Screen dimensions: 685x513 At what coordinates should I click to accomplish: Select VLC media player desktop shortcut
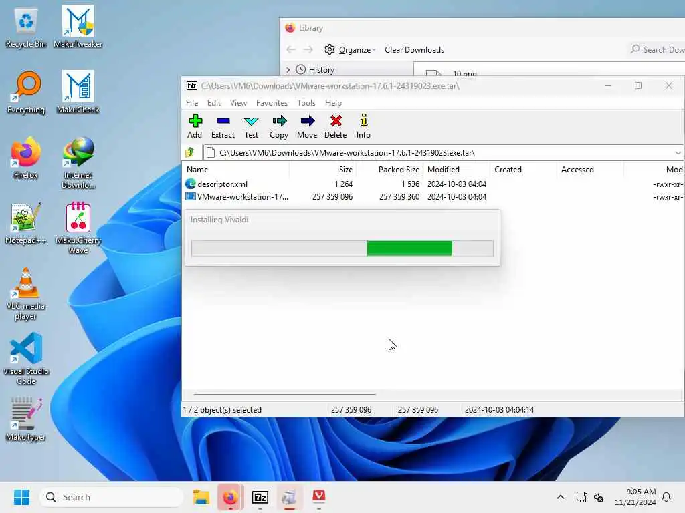click(x=26, y=294)
